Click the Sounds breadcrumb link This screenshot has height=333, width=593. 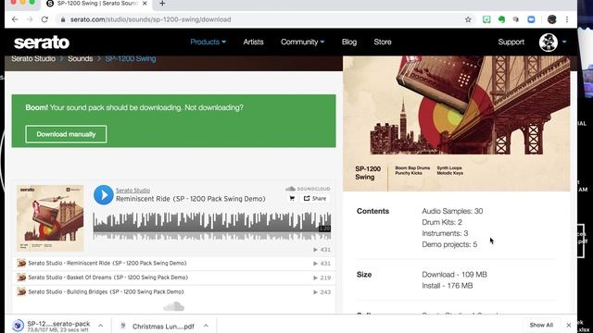click(x=81, y=59)
